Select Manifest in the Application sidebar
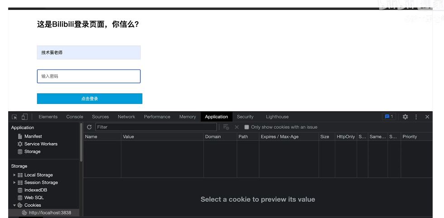 pos(33,136)
